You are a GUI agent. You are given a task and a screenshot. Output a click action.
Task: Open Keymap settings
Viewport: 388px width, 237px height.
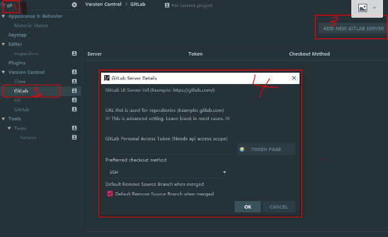click(x=17, y=35)
